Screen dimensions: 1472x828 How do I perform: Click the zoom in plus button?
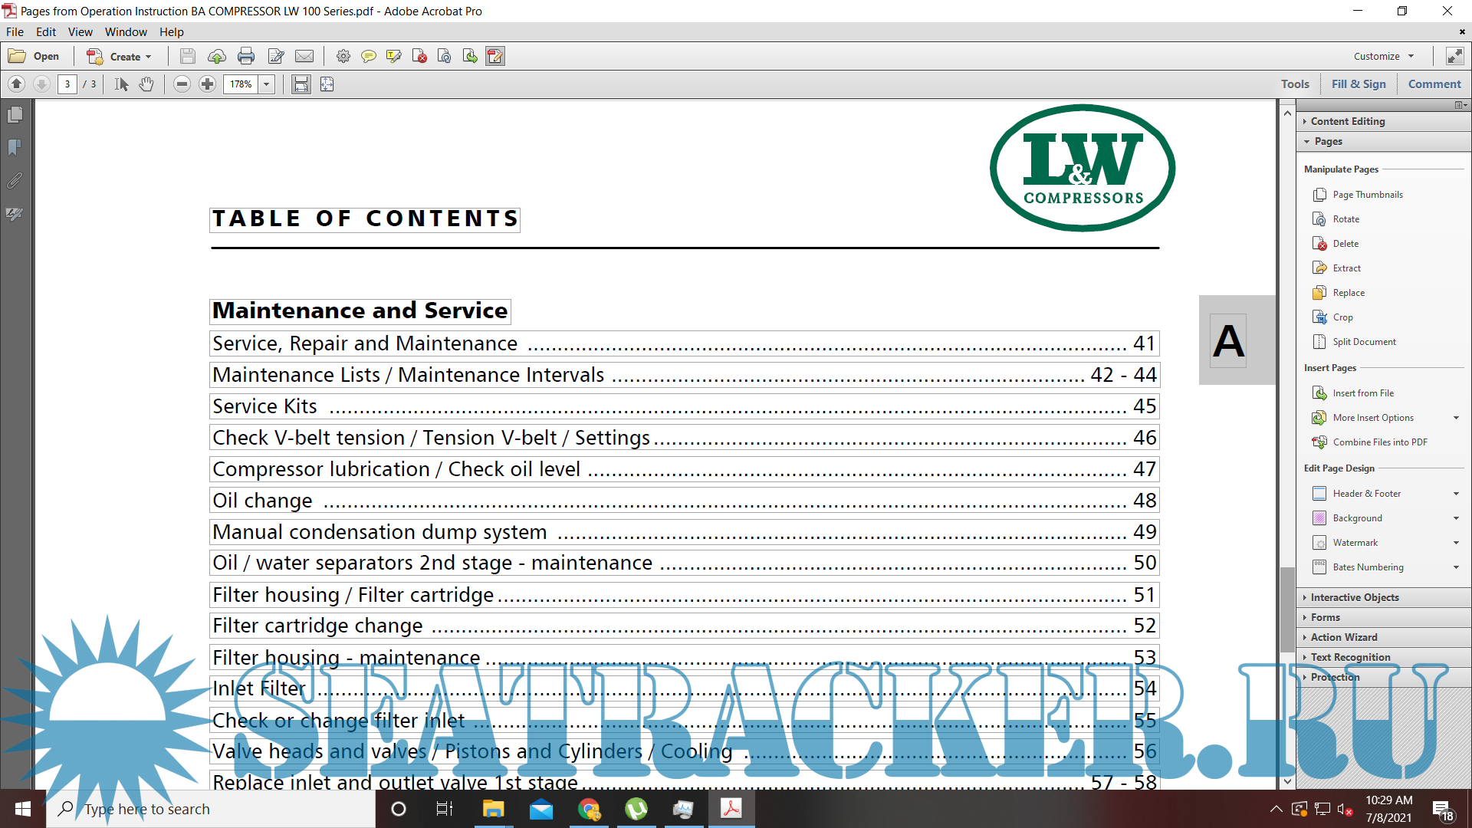tap(207, 84)
